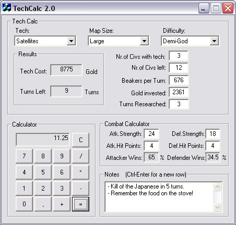The height and width of the screenshot is (225, 236).
Task: Click calculator digit 7
Action: coord(24,156)
